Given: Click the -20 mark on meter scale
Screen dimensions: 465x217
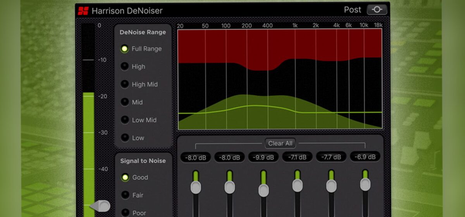Looking at the screenshot, I should tap(102, 96).
